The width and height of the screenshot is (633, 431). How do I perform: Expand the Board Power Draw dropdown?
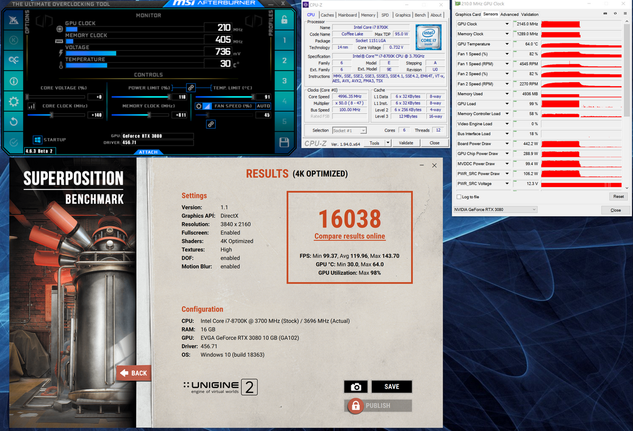(x=507, y=144)
